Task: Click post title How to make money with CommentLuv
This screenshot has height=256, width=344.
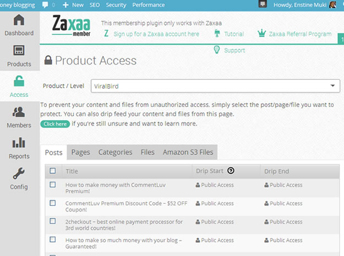Action: 116,188
